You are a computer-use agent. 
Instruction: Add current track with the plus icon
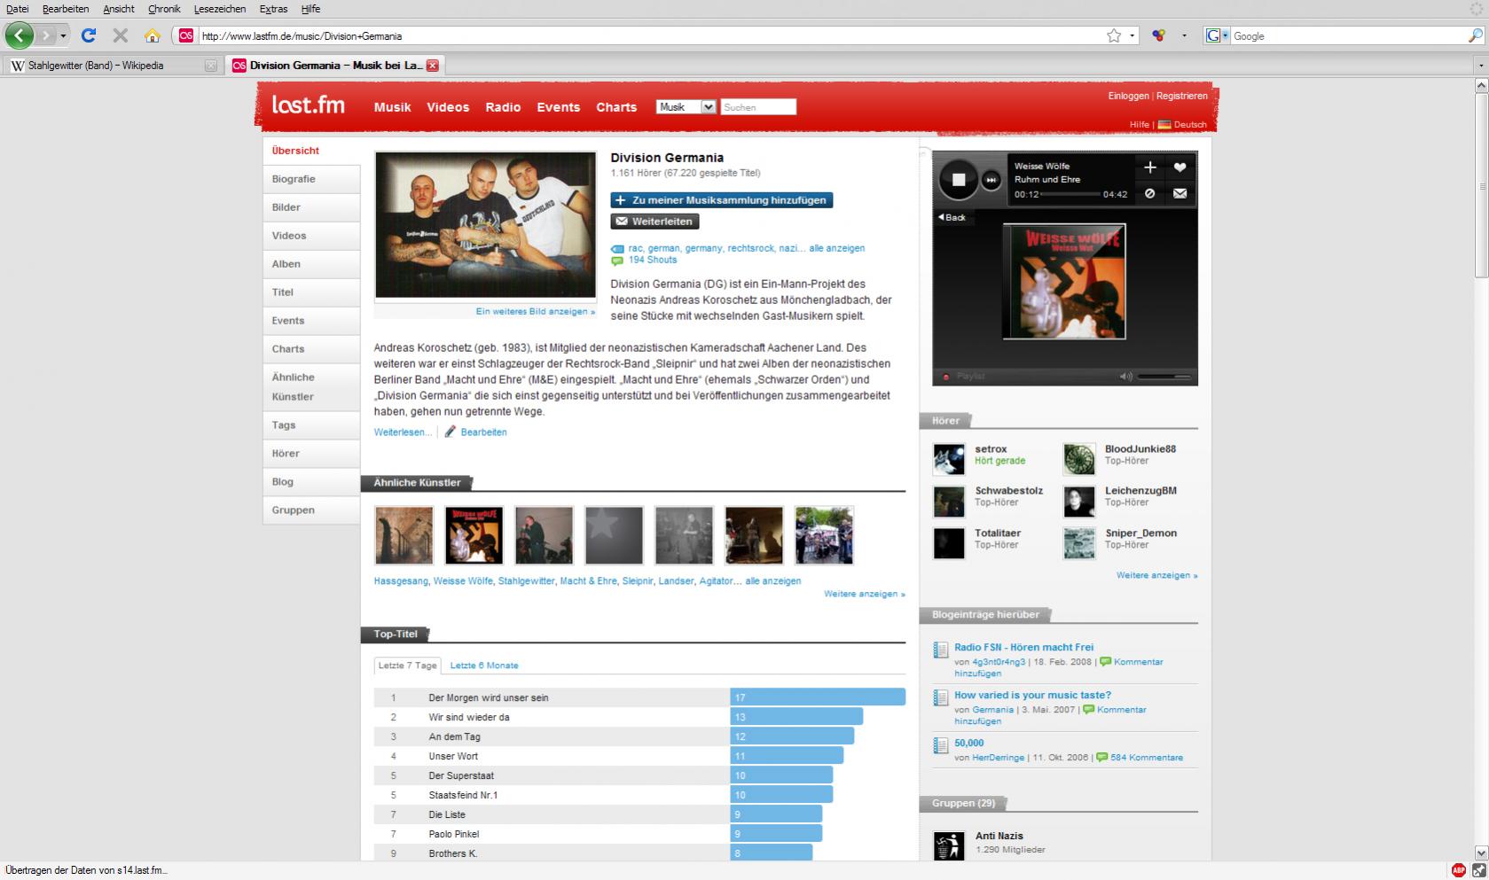(1150, 167)
